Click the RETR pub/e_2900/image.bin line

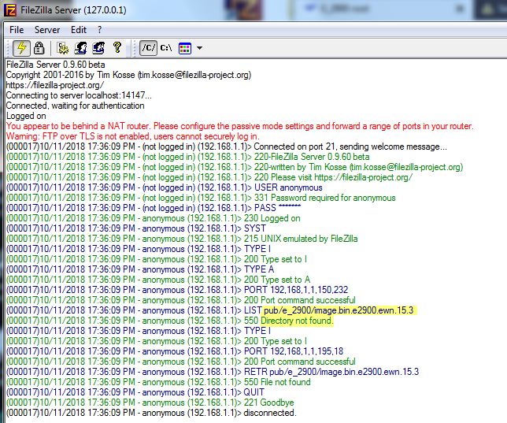pos(213,372)
